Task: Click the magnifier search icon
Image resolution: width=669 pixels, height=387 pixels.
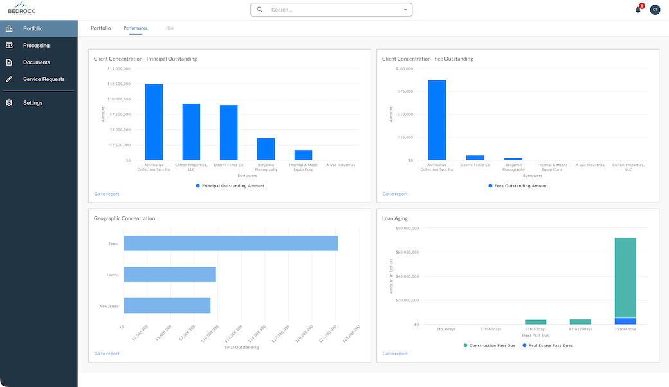Action: (259, 10)
